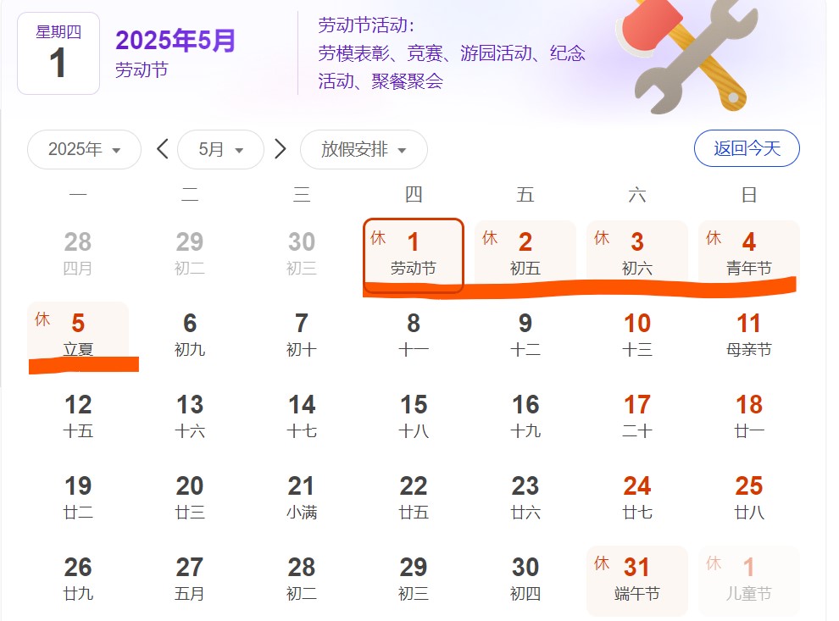
Task: Go to previous month using left chevron
Action: point(163,150)
